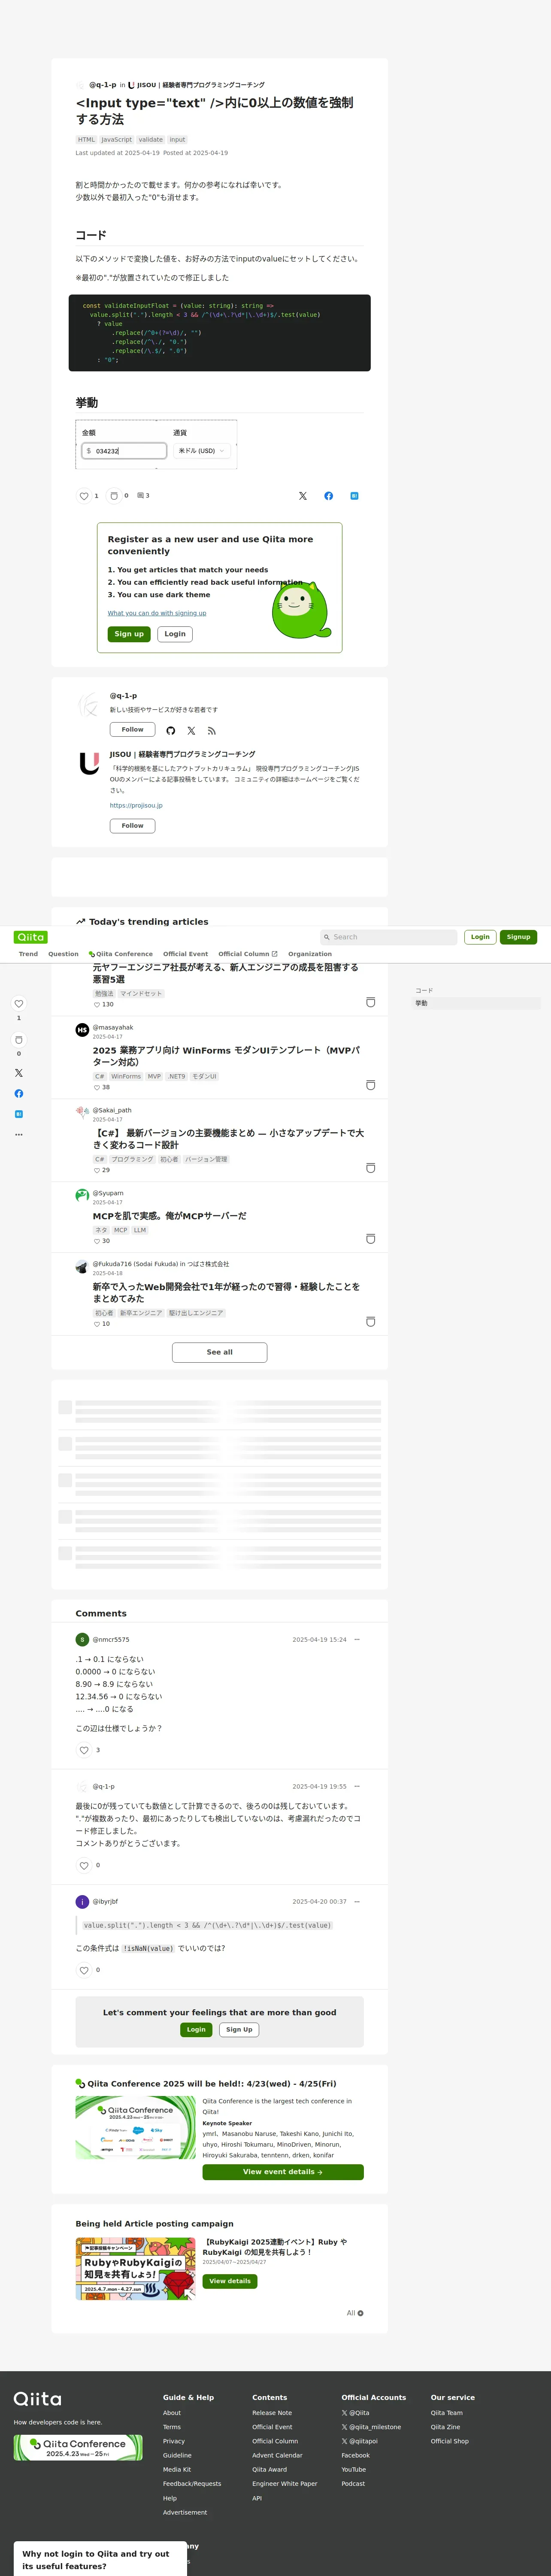Click the Facebook icon in the left sidebar
Image resolution: width=551 pixels, height=2576 pixels.
(18, 1094)
